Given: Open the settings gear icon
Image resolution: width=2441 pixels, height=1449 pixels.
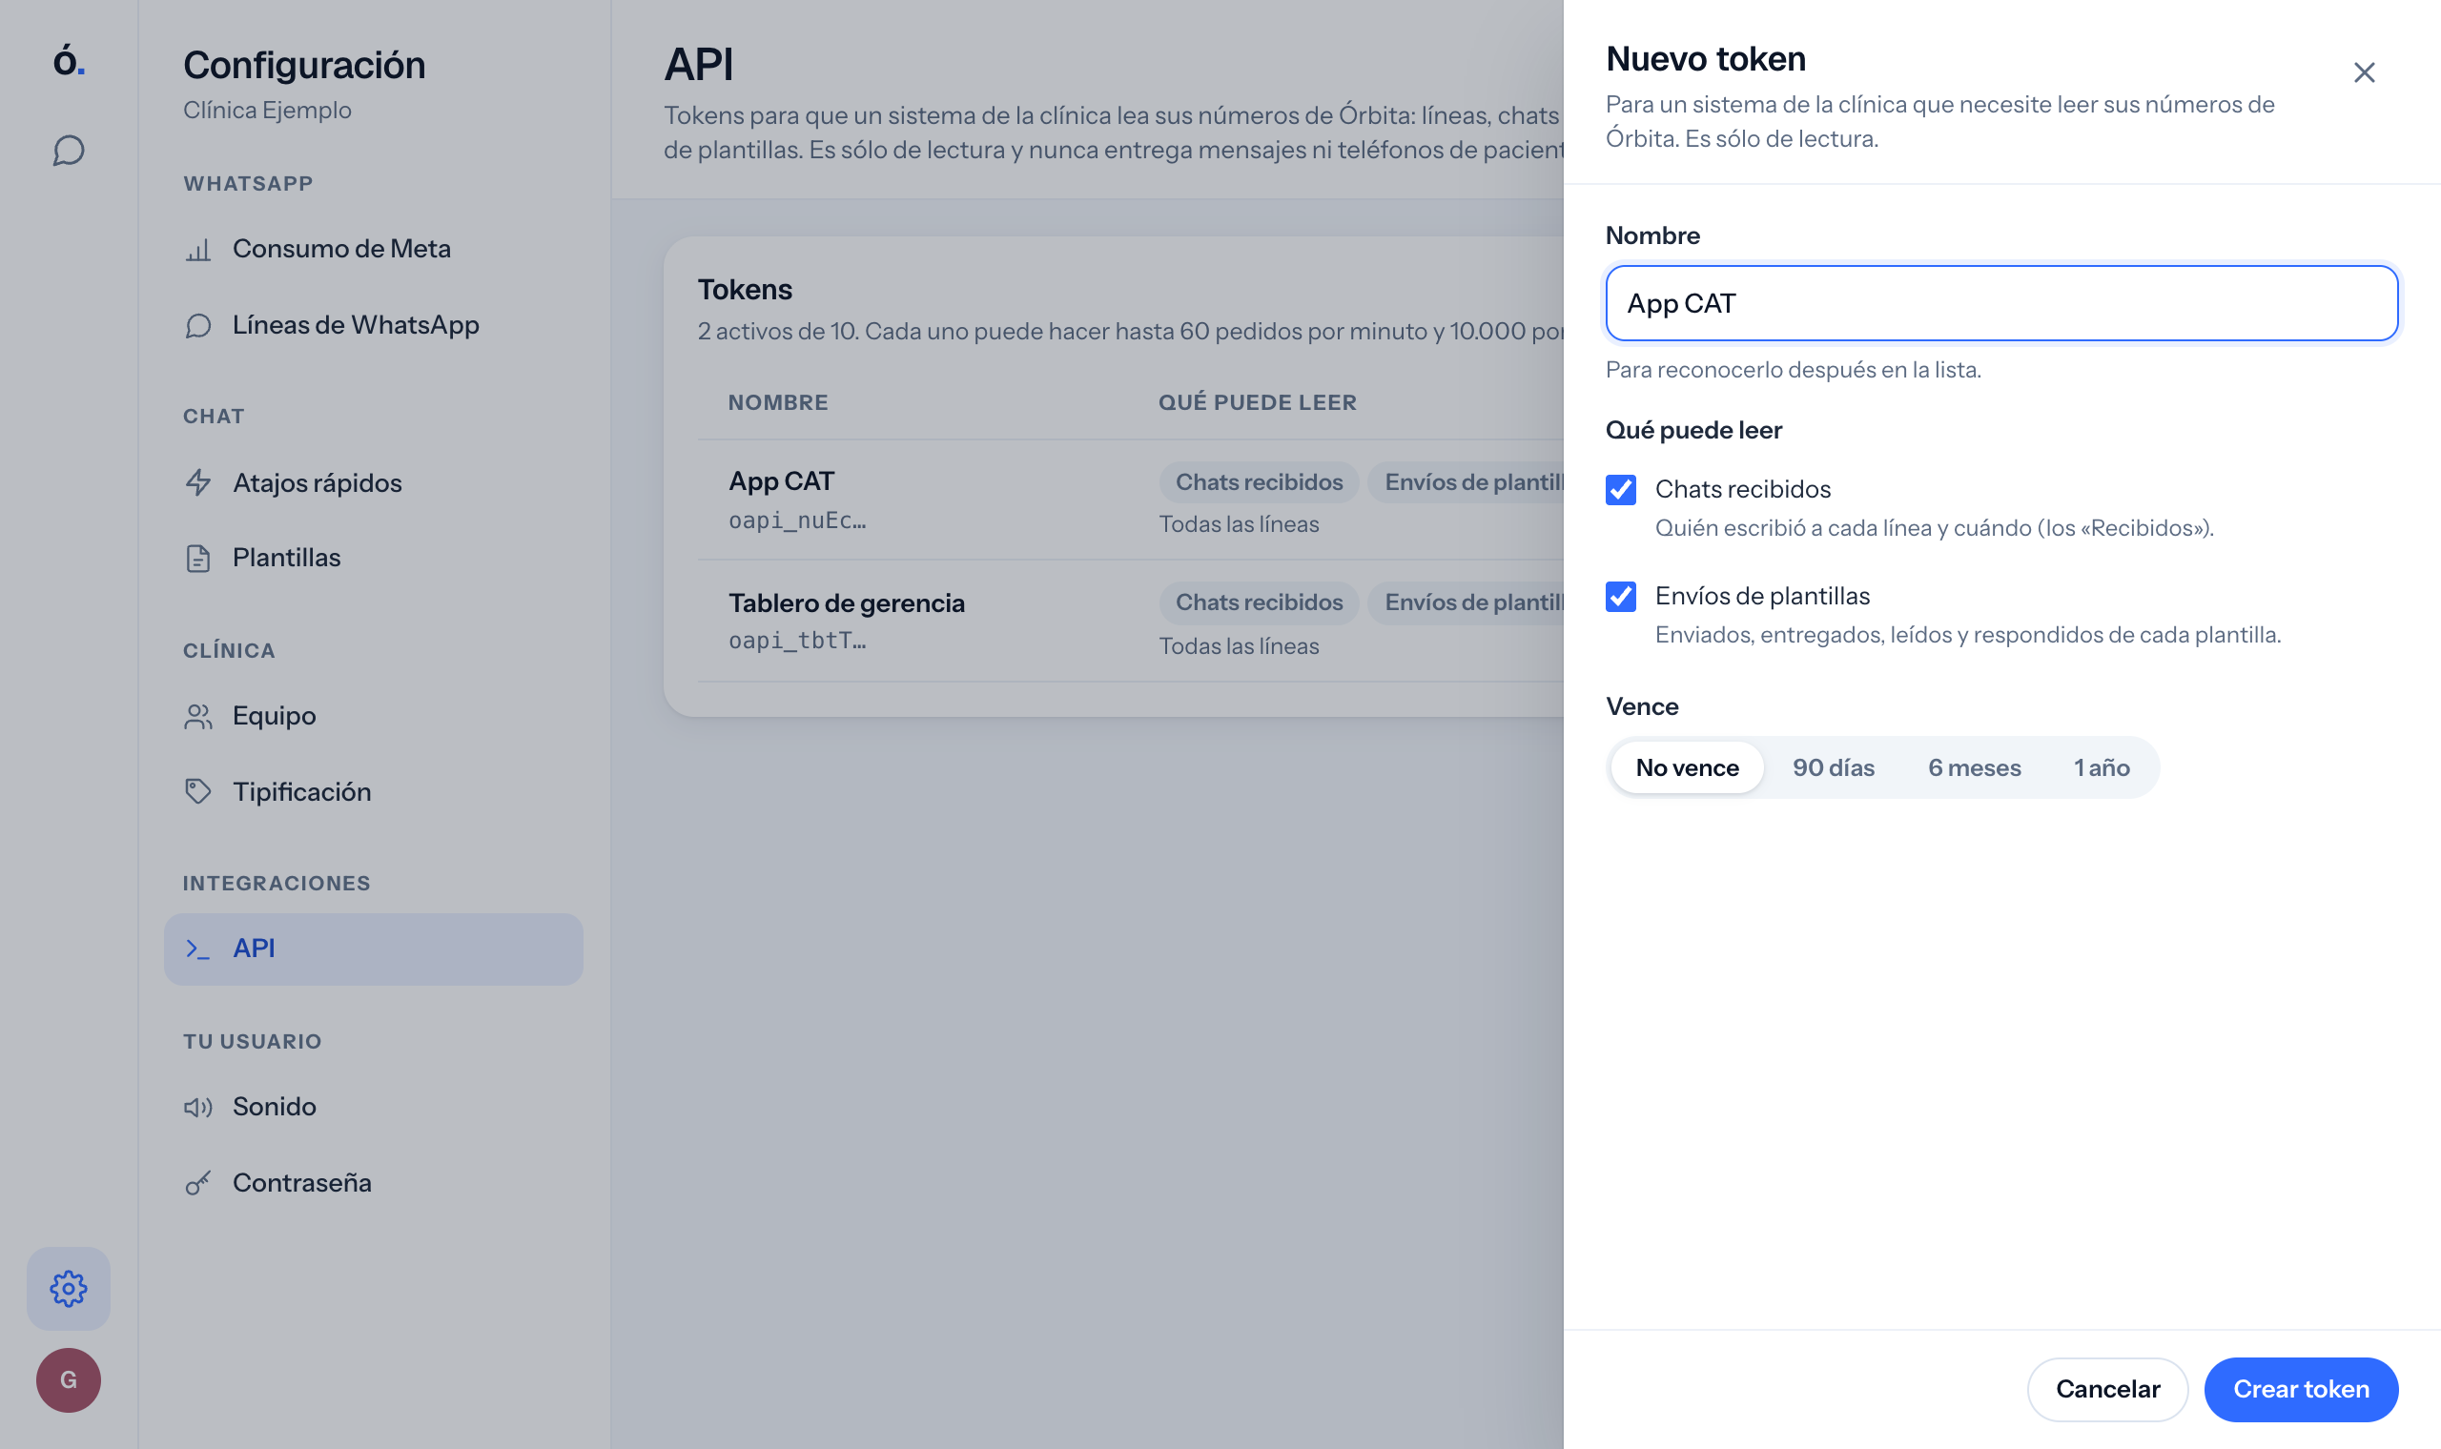Looking at the screenshot, I should pyautogui.click(x=69, y=1288).
